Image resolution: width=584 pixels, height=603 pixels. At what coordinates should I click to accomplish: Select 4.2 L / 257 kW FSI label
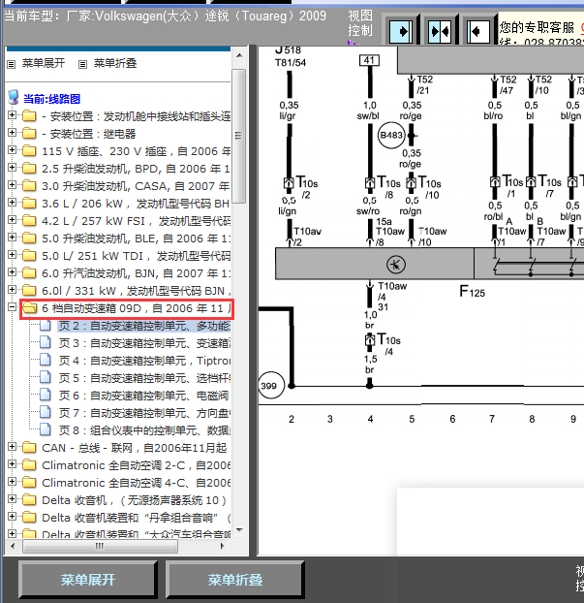[x=136, y=221]
